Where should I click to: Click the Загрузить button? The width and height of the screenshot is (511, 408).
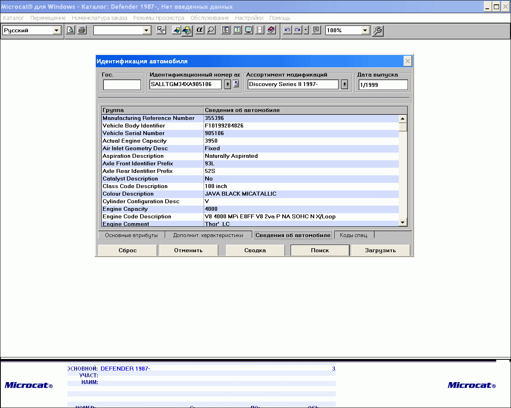(x=380, y=250)
